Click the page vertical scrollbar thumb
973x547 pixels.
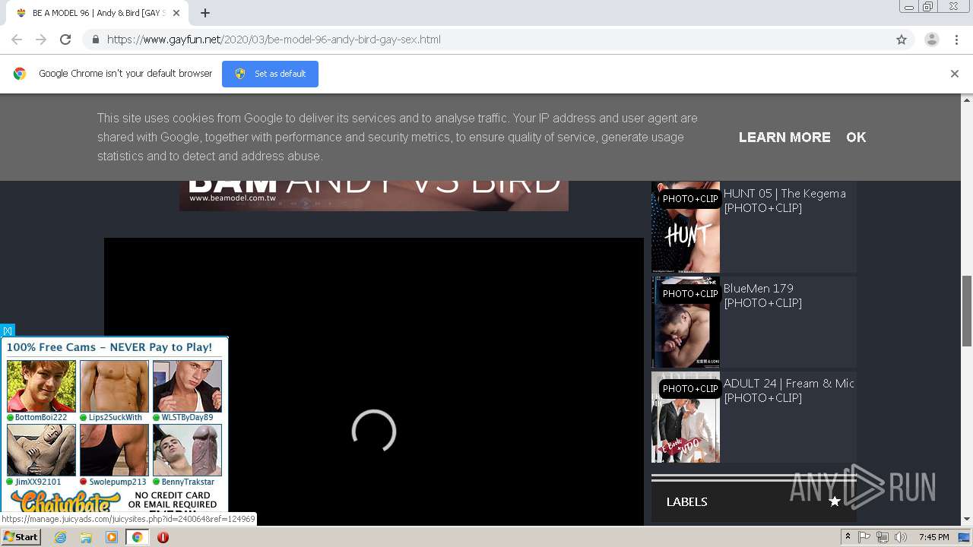[967, 311]
